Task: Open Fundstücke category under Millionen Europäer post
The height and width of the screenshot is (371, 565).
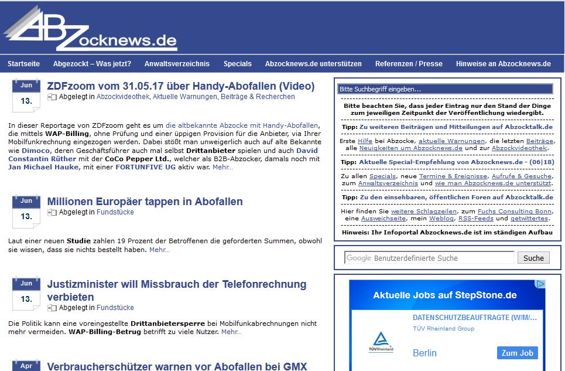Action: click(x=115, y=212)
